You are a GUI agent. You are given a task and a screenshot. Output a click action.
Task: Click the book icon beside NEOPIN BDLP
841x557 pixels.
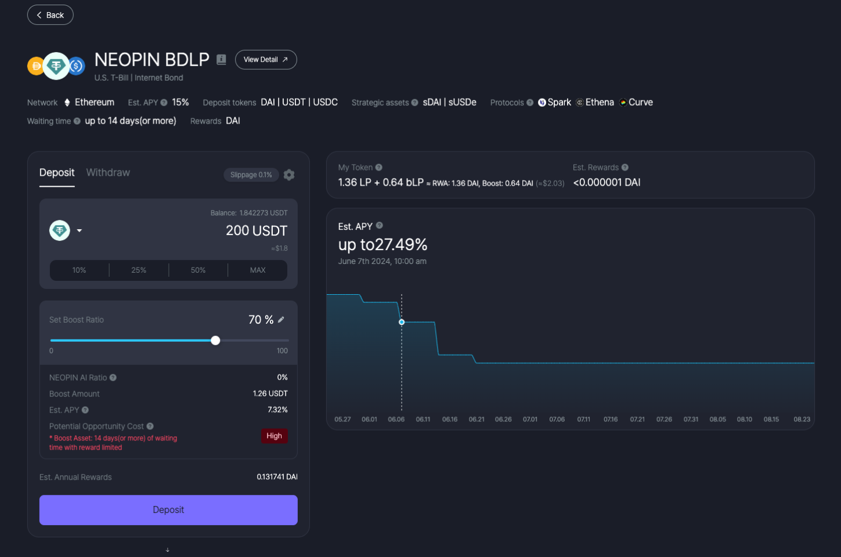221,60
